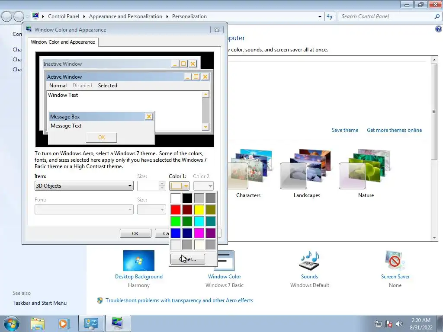Choose the dark red maroon swatch

187,210
